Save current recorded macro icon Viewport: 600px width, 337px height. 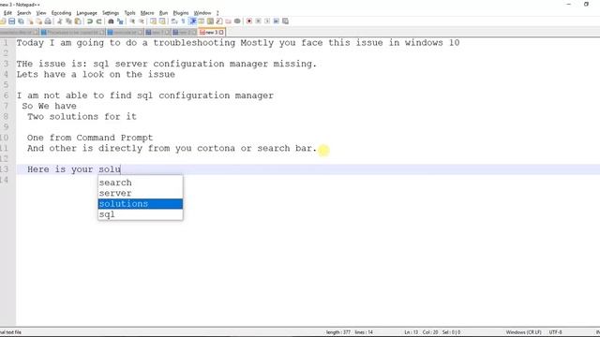pos(285,21)
